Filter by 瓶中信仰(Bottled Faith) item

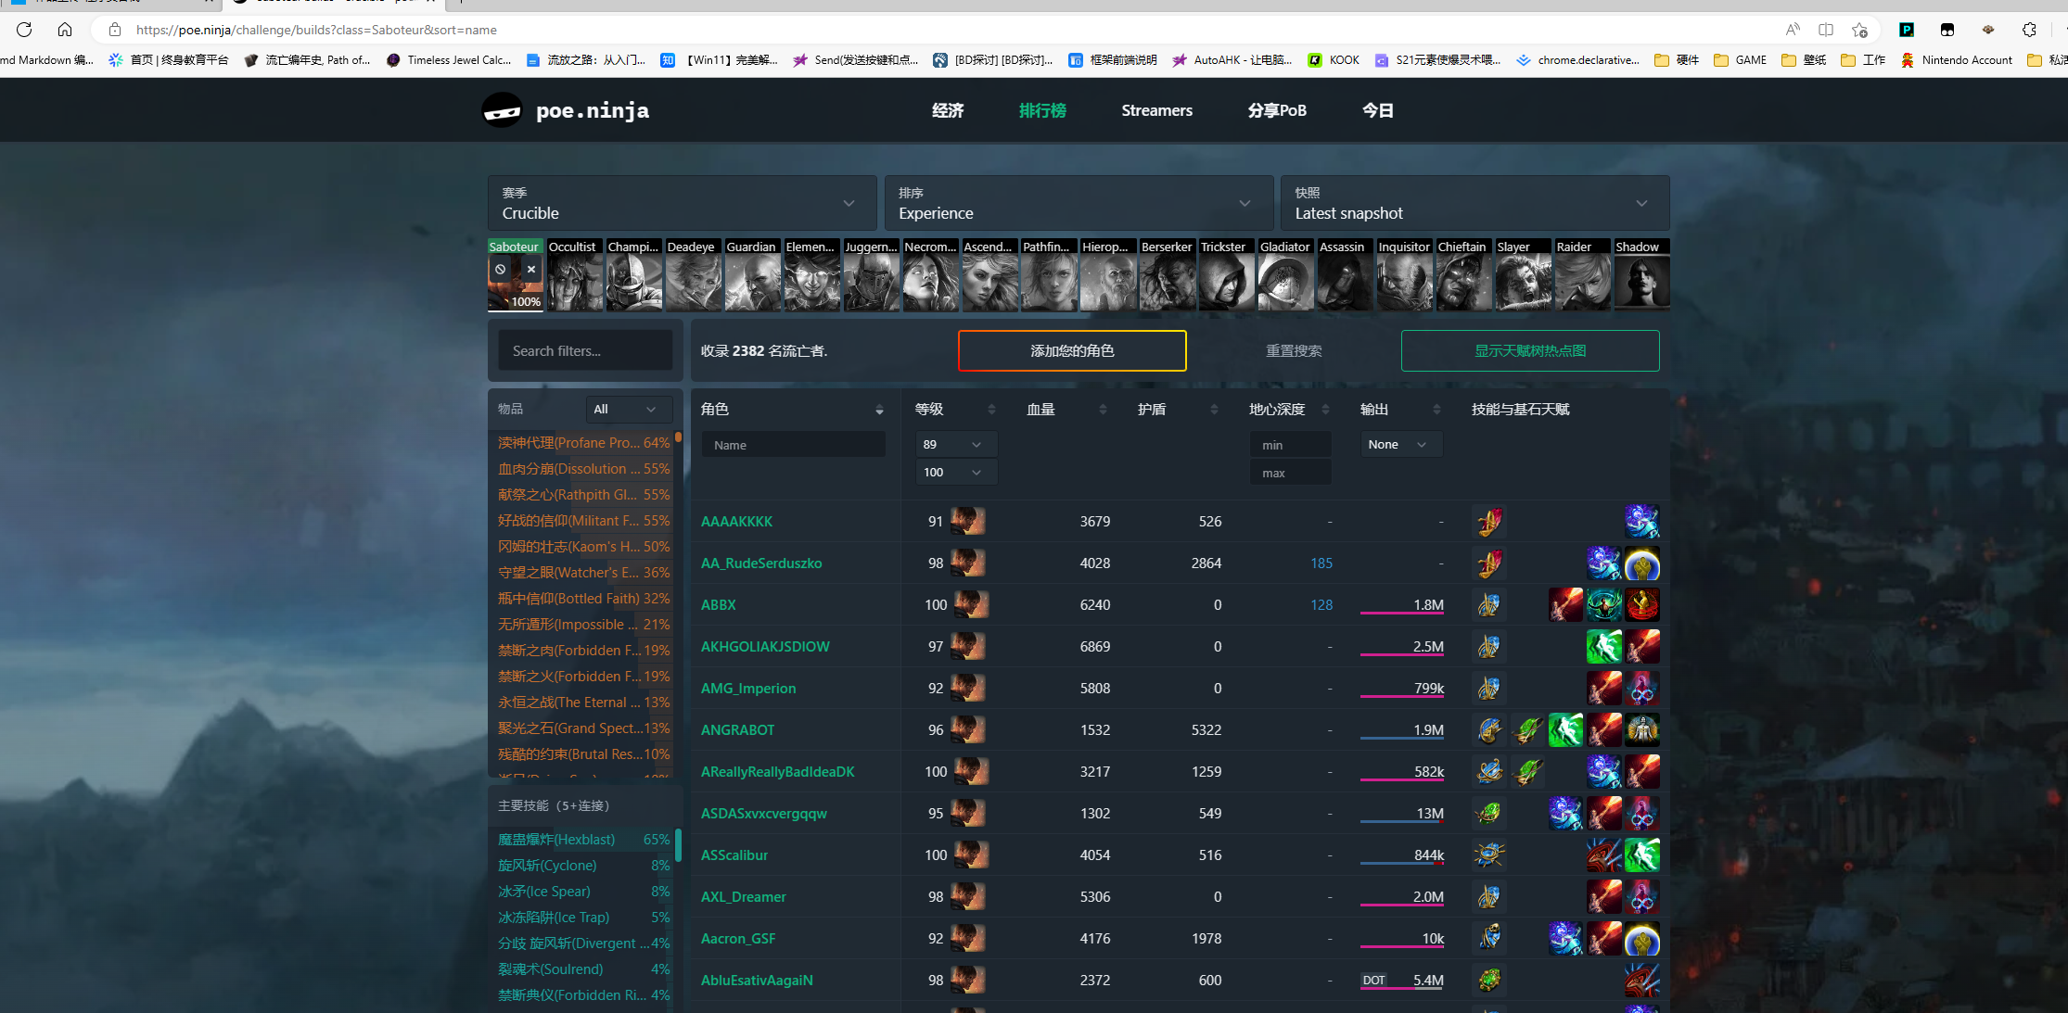point(583,598)
